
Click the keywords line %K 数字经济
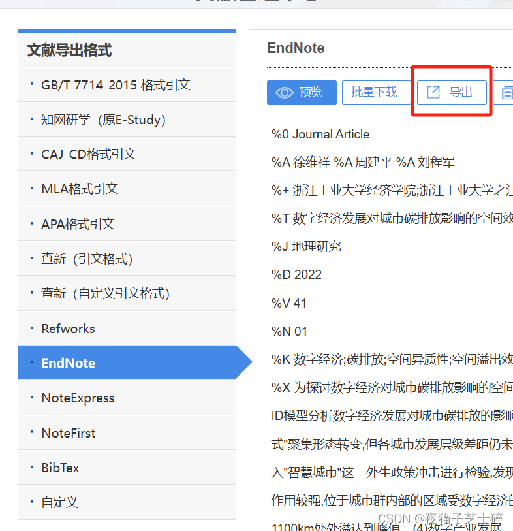pyautogui.click(x=392, y=359)
